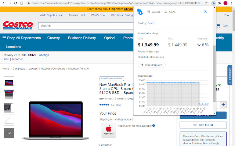Open the Grocery menu item
Viewport: 235px width, 146px height.
[54, 38]
